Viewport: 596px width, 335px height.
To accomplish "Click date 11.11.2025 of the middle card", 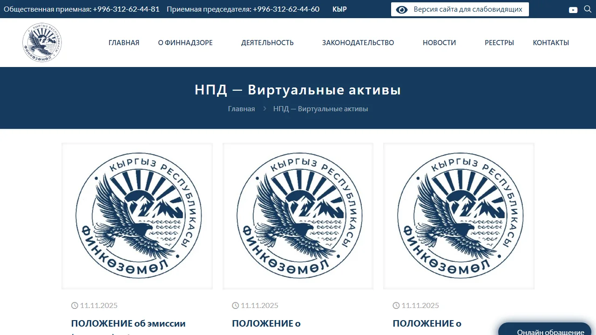I will pos(259,306).
